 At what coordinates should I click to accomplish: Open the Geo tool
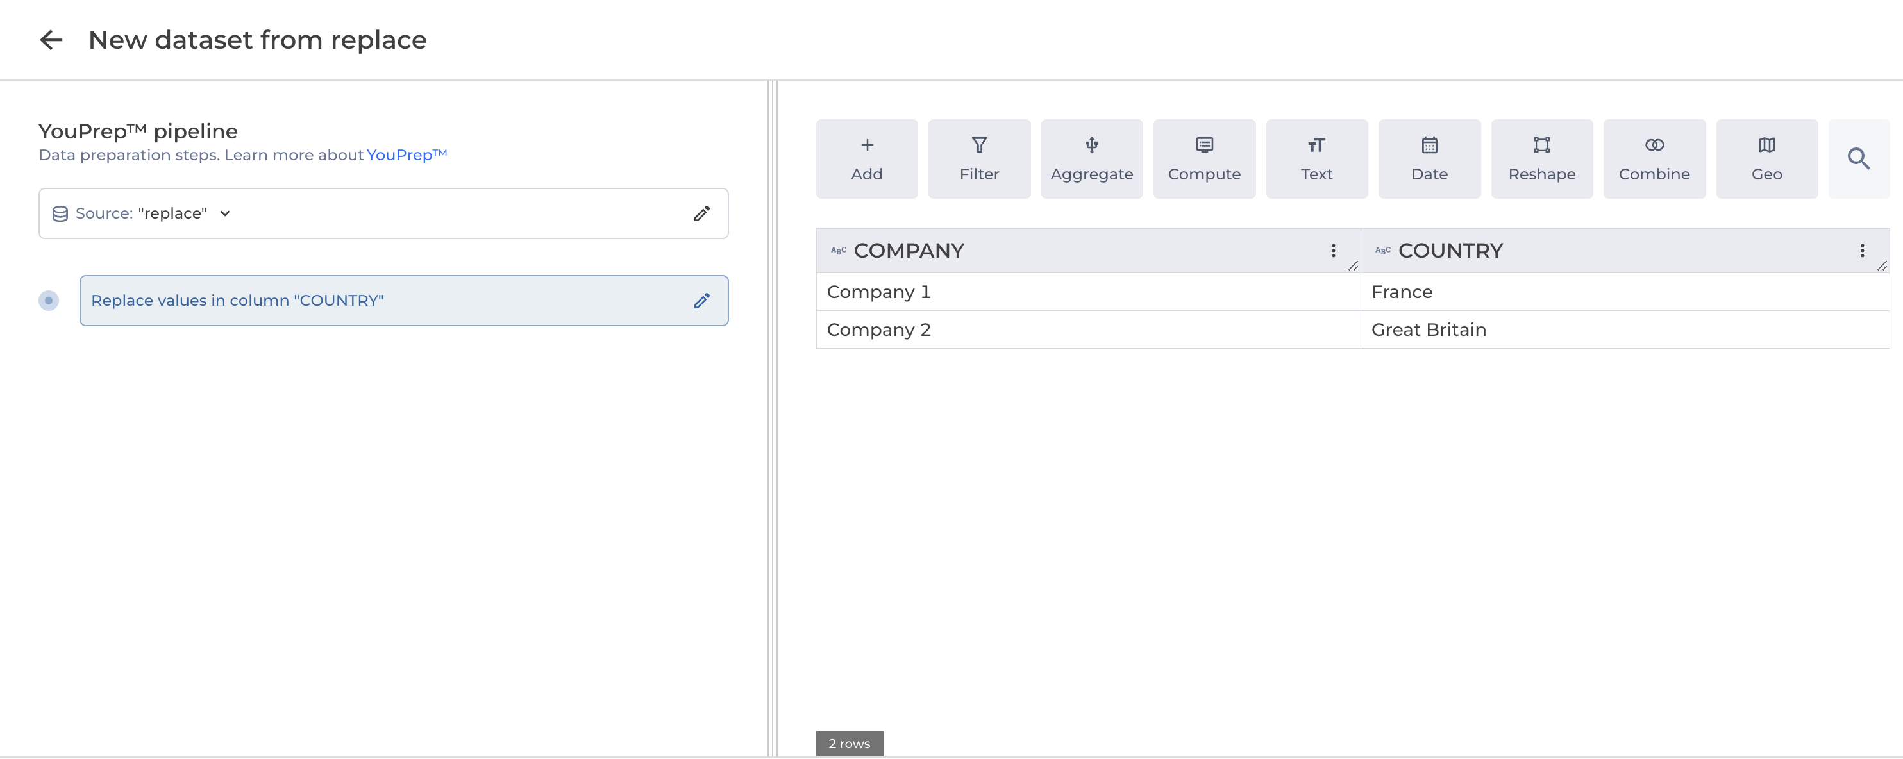click(x=1766, y=159)
